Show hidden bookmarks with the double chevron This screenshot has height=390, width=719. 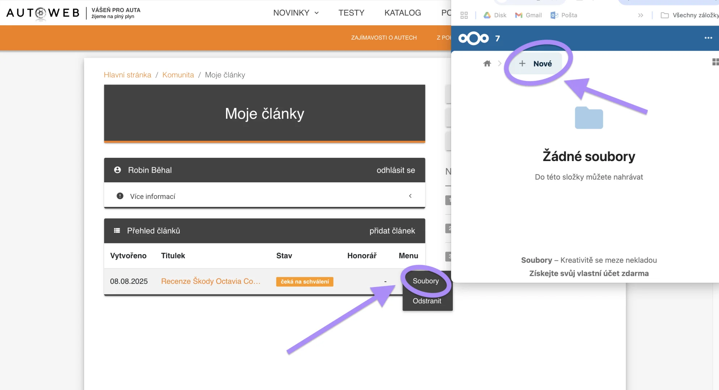click(x=641, y=15)
